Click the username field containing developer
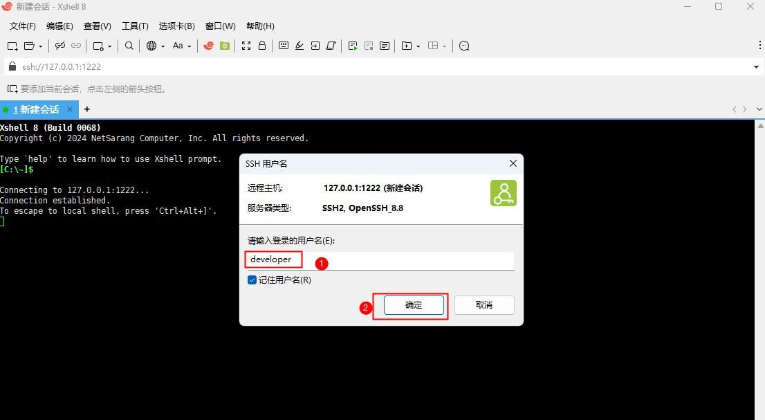765x420 pixels. coord(380,260)
